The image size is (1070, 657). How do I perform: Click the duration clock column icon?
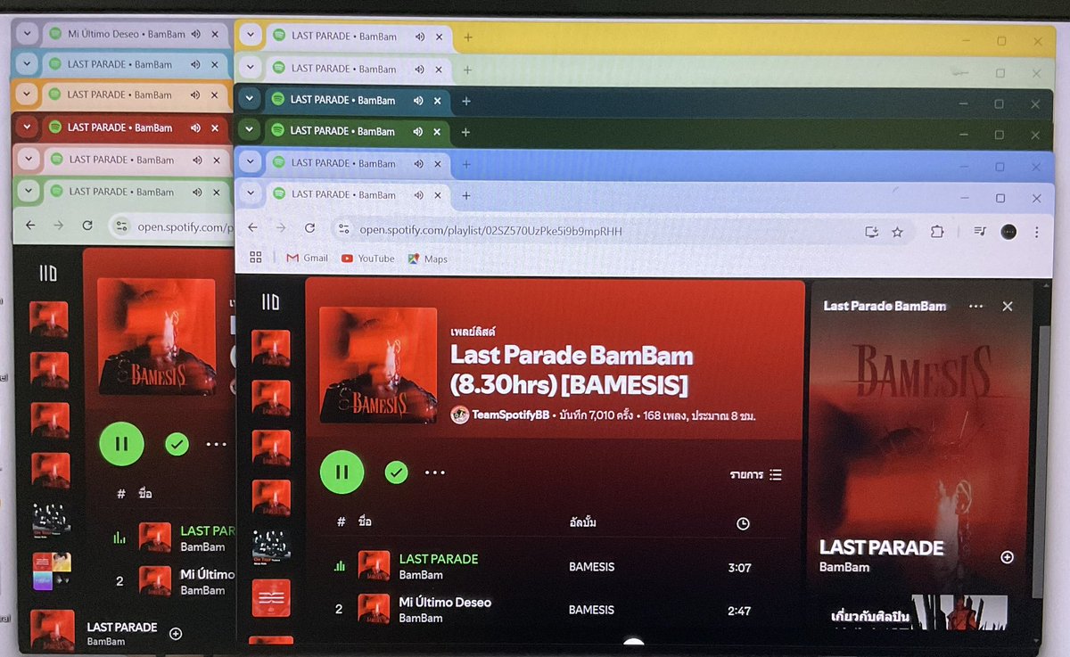pos(743,524)
